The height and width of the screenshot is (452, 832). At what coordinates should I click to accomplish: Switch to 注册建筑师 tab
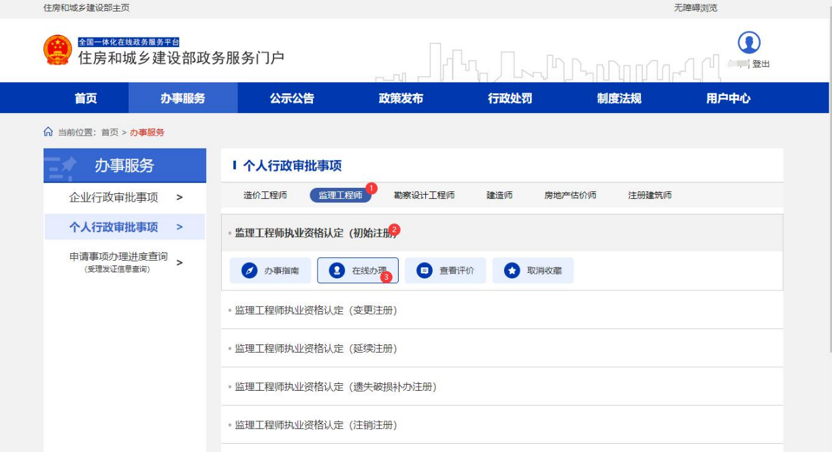[x=650, y=195]
